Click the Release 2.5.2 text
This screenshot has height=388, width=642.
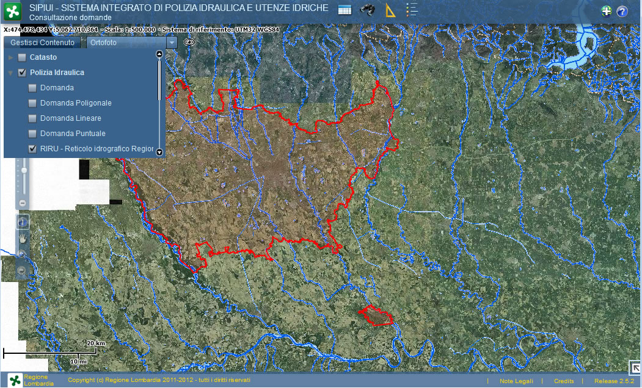[x=614, y=381]
